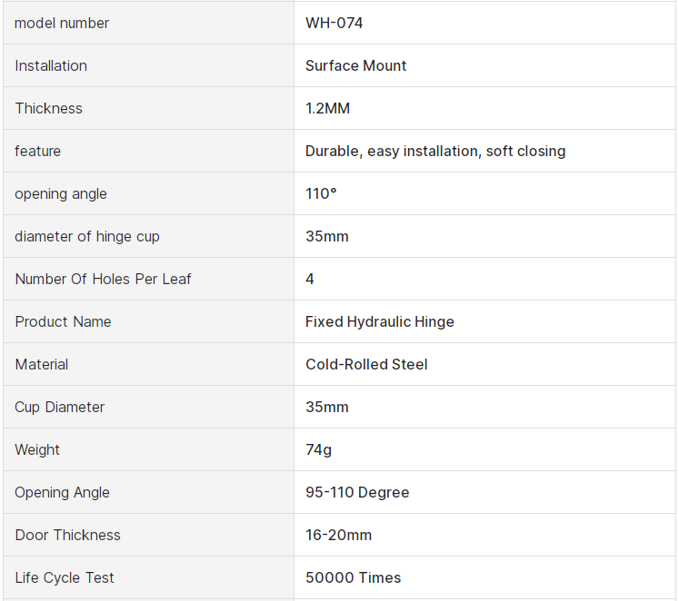Click the Door Thickness label
This screenshot has height=601, width=679.
click(x=67, y=535)
